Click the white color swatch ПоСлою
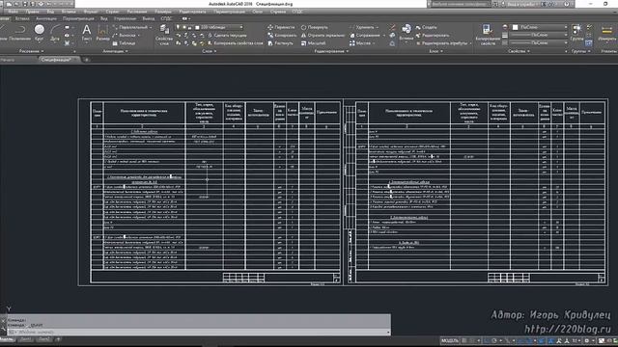The height and width of the screenshot is (347, 618). point(515,27)
